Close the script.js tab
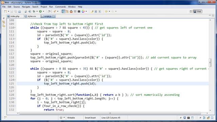217x122 pixels. tap(54, 16)
